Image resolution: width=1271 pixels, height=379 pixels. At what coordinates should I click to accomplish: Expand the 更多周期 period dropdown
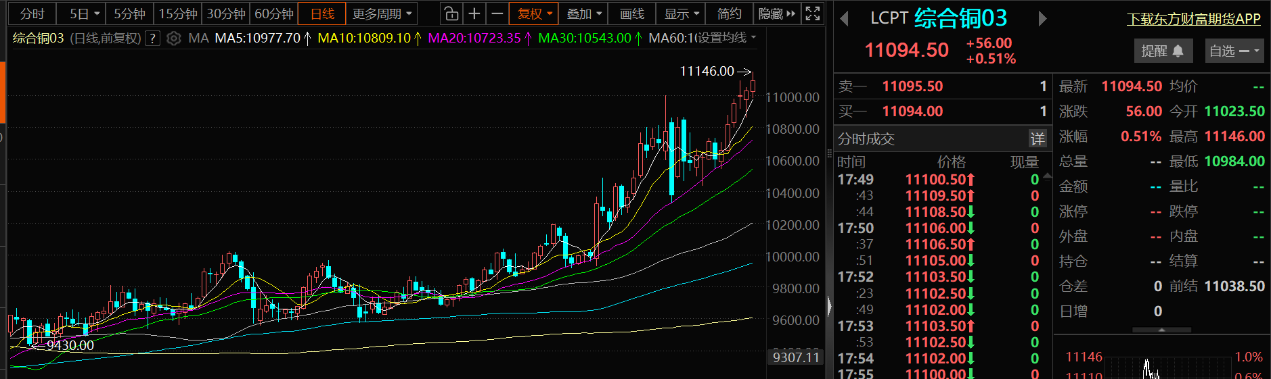click(382, 14)
